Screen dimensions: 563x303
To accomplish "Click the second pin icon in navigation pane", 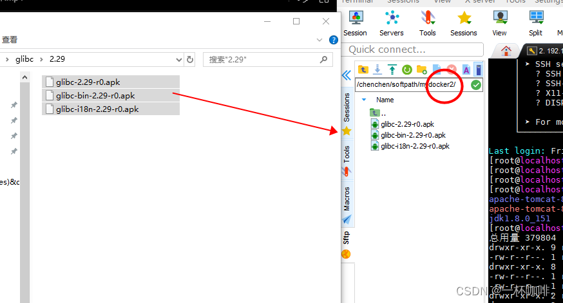I will point(14,120).
